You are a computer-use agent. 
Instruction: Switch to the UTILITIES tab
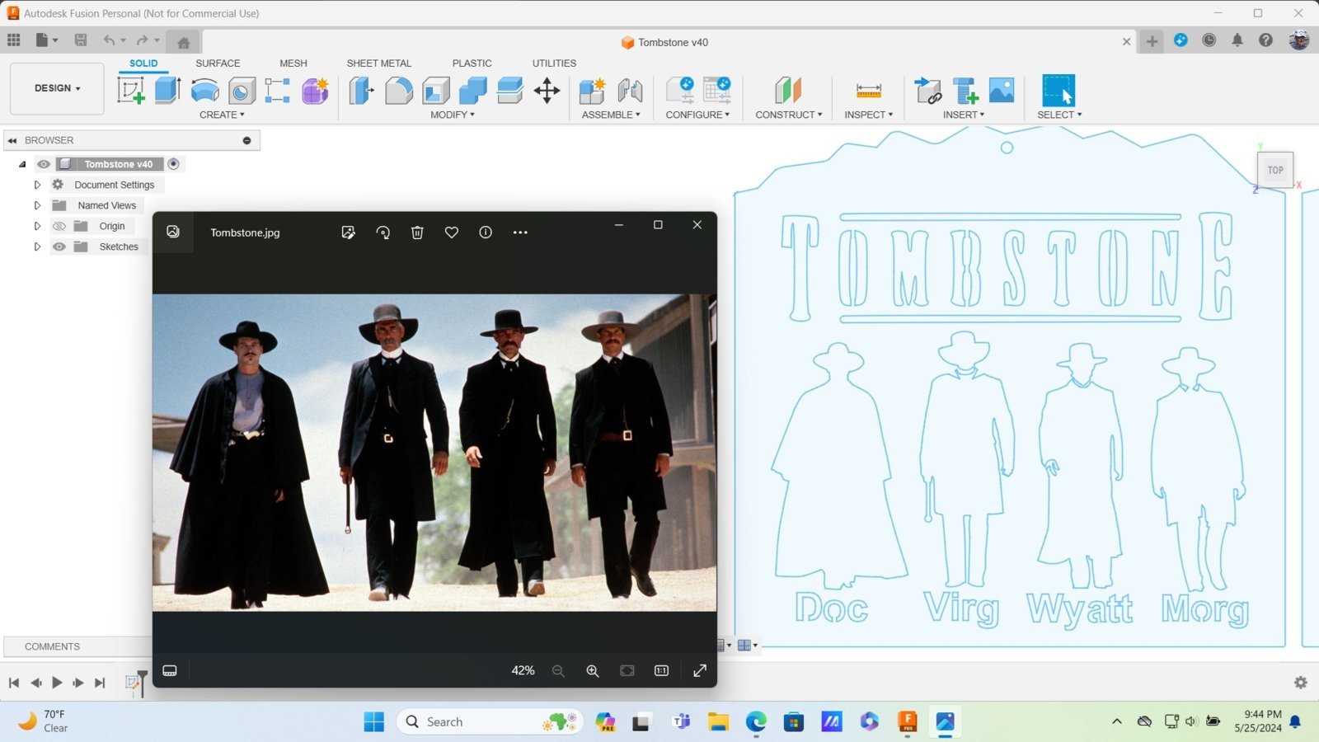[554, 63]
